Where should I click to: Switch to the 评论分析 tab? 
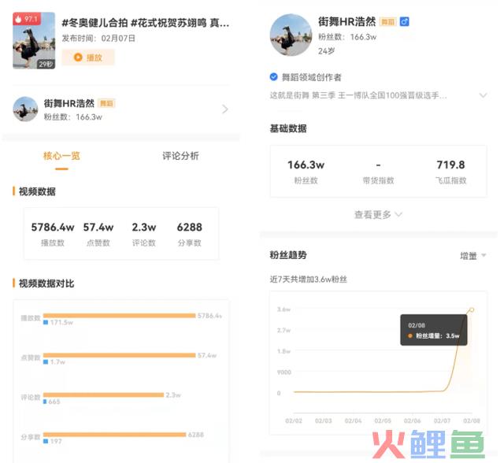[180, 156]
